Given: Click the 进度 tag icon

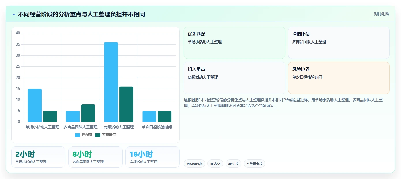Looking at the screenshot, I should coord(230,164).
